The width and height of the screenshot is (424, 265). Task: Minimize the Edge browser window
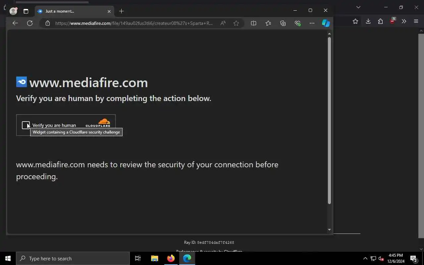pos(295,10)
